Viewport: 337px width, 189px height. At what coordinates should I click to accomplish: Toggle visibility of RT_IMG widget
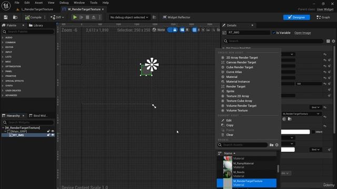[x=53, y=135]
